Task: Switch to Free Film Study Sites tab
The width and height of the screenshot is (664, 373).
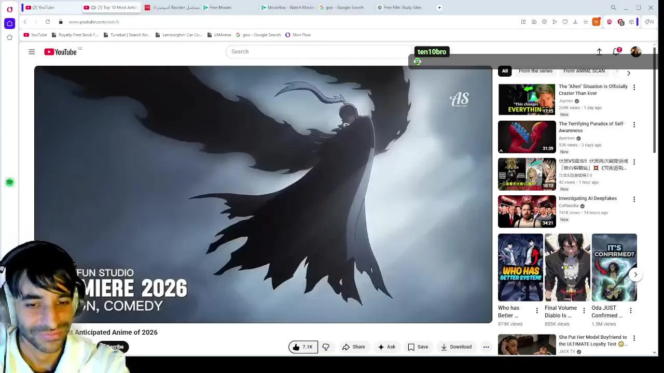Action: pos(403,8)
